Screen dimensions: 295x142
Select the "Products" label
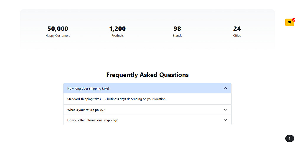pyautogui.click(x=117, y=36)
